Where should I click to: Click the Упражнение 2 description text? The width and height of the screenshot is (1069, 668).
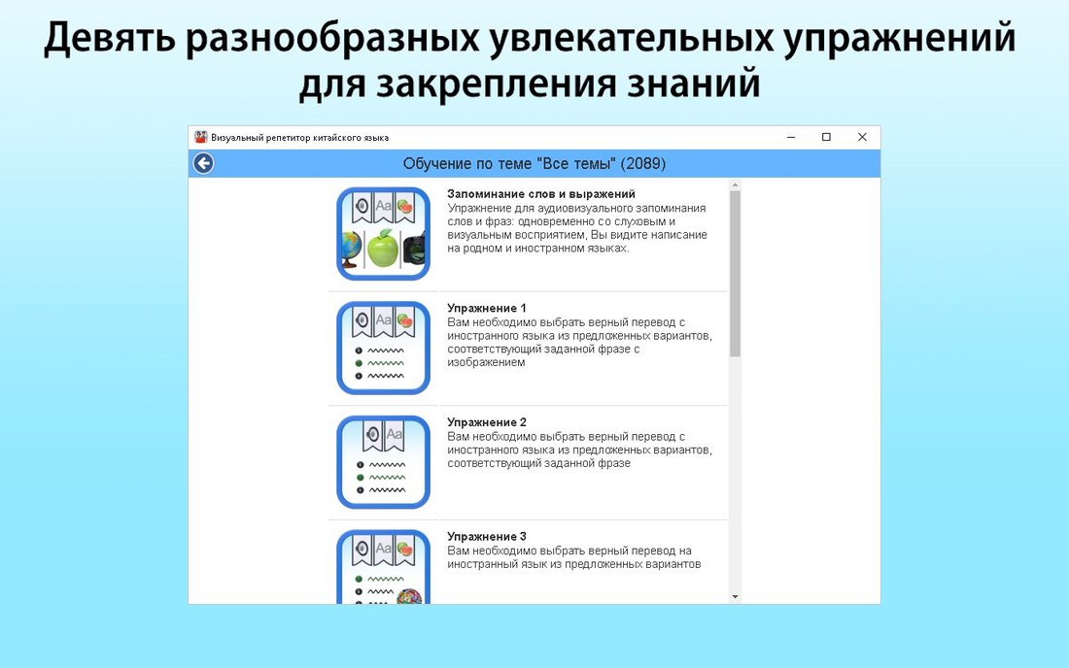click(x=579, y=451)
